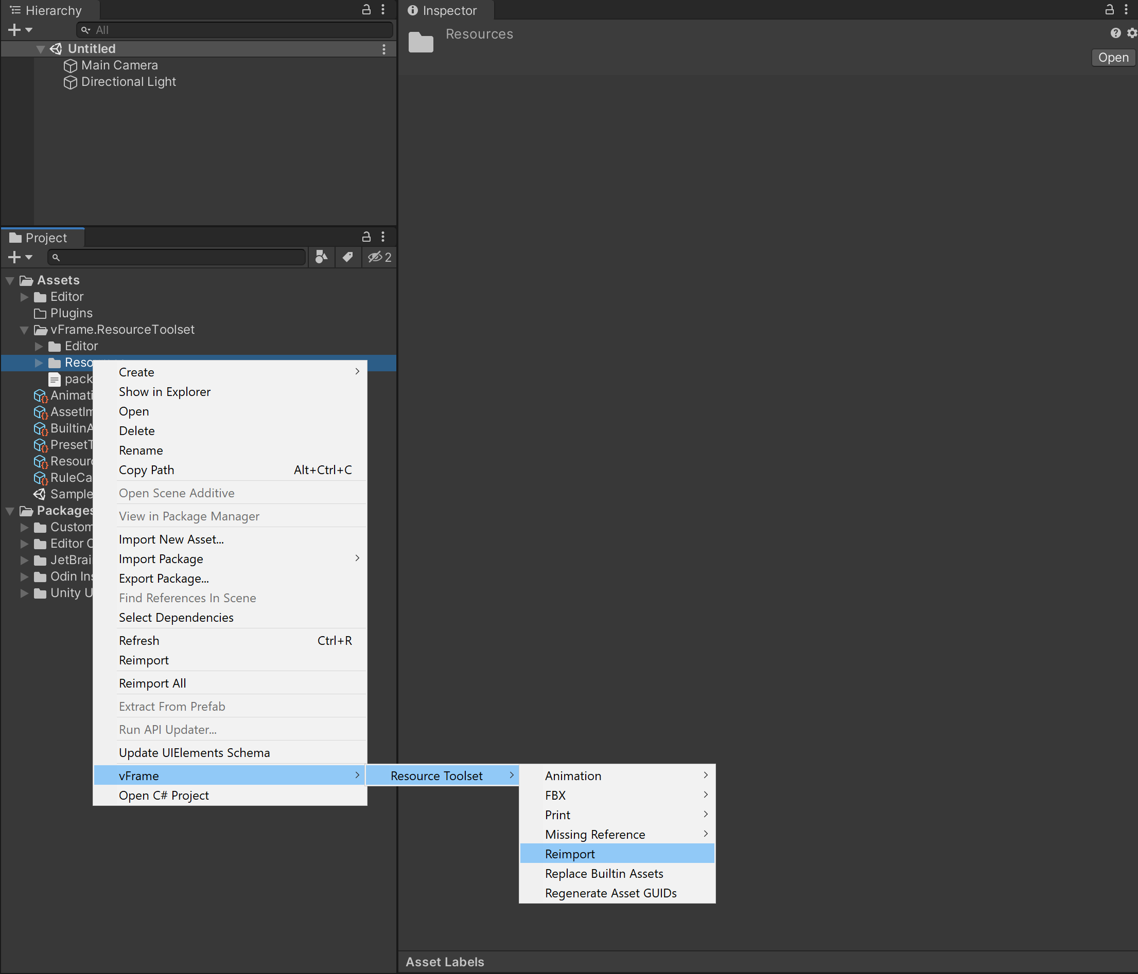Toggle the Inspector panel lock
The width and height of the screenshot is (1138, 974).
[x=1110, y=9]
